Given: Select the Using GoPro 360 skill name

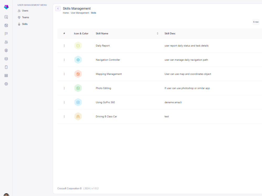Looking at the screenshot, I should coord(105,102).
